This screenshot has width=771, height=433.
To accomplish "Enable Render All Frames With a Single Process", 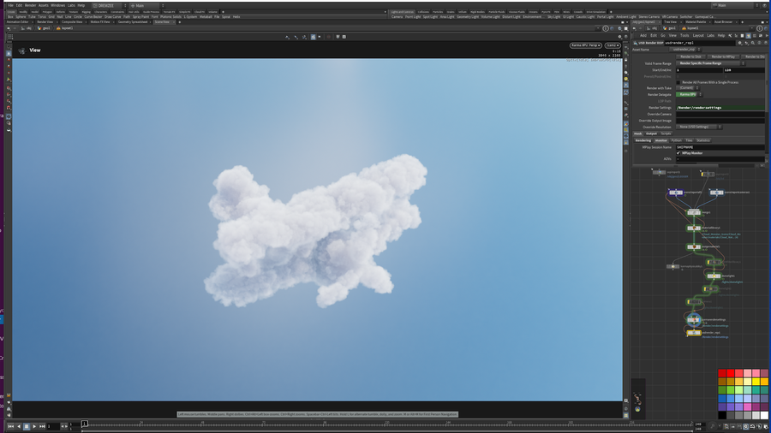I will 678,82.
